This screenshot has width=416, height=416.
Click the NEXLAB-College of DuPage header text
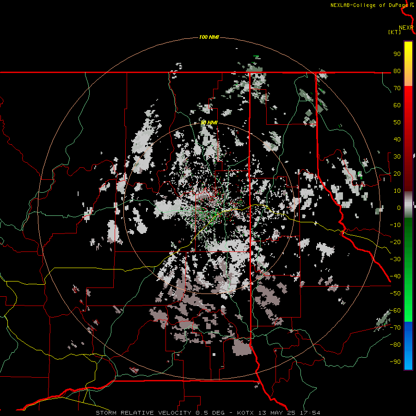(369, 5)
